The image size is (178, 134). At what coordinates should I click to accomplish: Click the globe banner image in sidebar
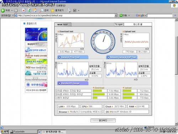(36, 34)
